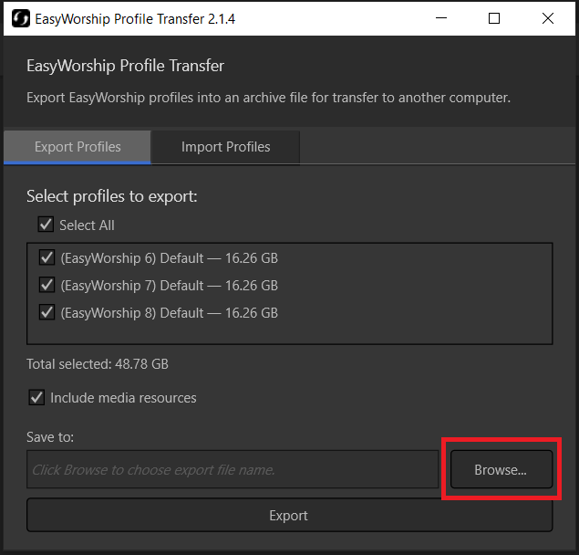Click the Save to file path field
579x555 pixels.
coord(233,469)
